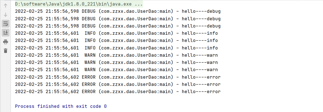Print the console output

[x=6, y=42]
